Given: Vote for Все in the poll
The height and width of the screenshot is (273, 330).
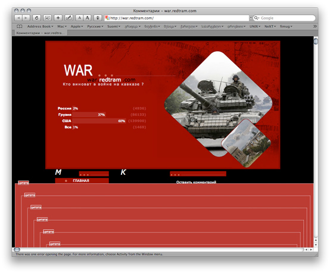Looking at the screenshot, I should 68,127.
